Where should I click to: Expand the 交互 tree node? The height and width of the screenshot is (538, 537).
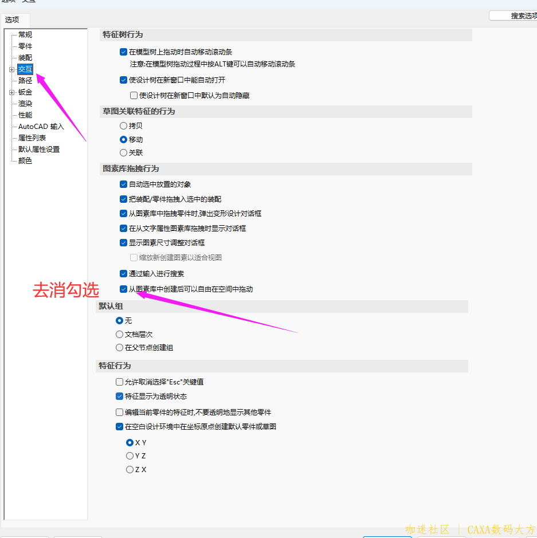pyautogui.click(x=12, y=69)
